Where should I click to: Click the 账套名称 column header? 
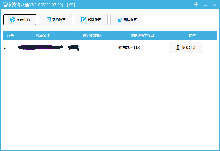(x=43, y=35)
